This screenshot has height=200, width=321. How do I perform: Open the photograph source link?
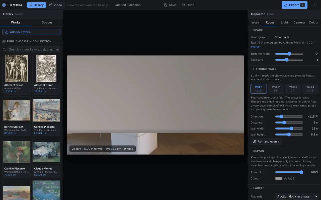click(255, 47)
